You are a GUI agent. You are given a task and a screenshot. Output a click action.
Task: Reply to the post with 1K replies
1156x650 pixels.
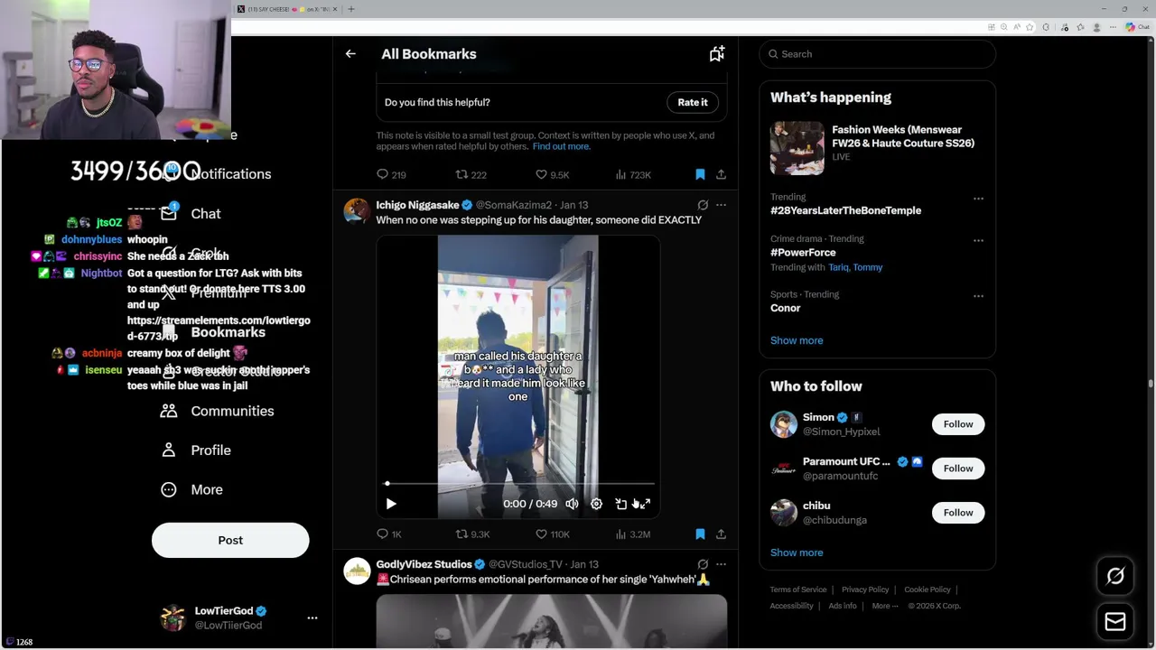[389, 534]
